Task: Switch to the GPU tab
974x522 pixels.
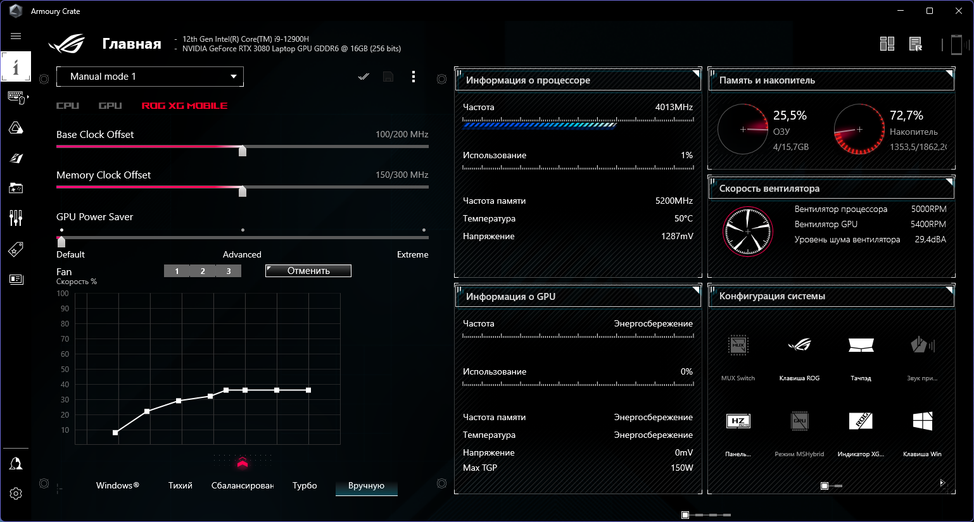Action: point(110,106)
